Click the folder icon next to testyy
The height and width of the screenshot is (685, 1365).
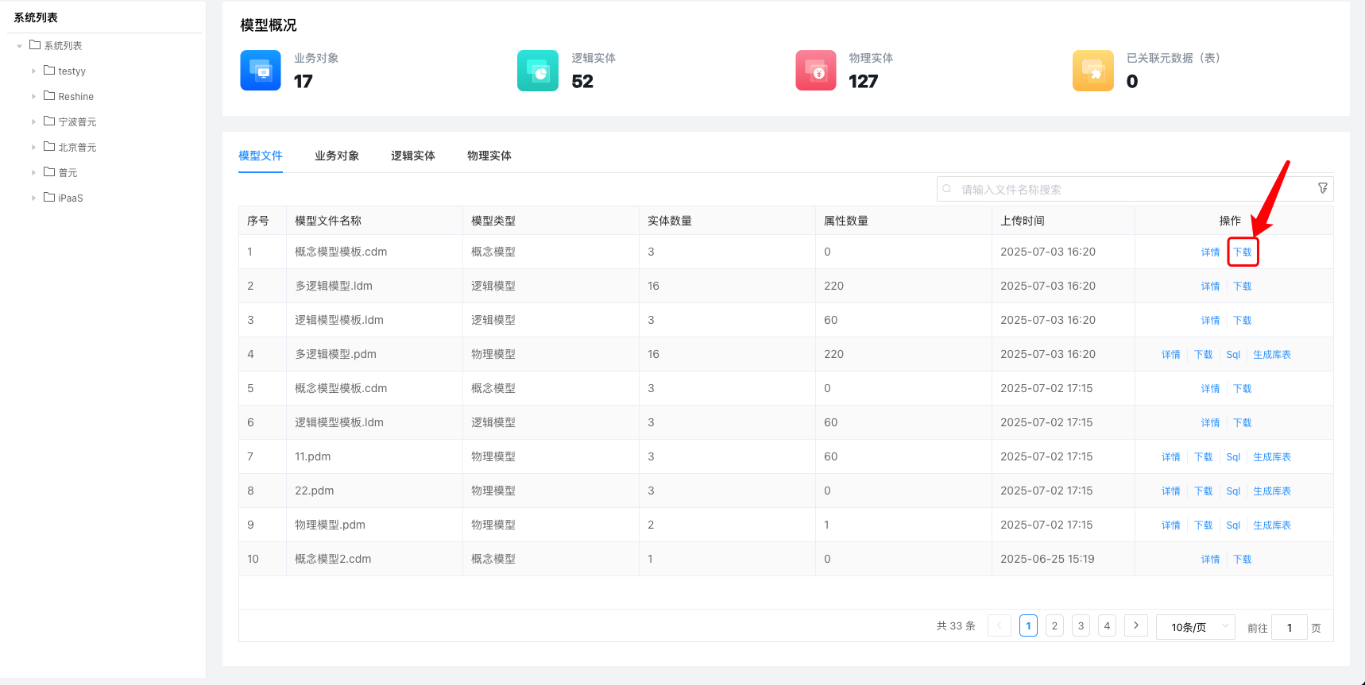49,71
